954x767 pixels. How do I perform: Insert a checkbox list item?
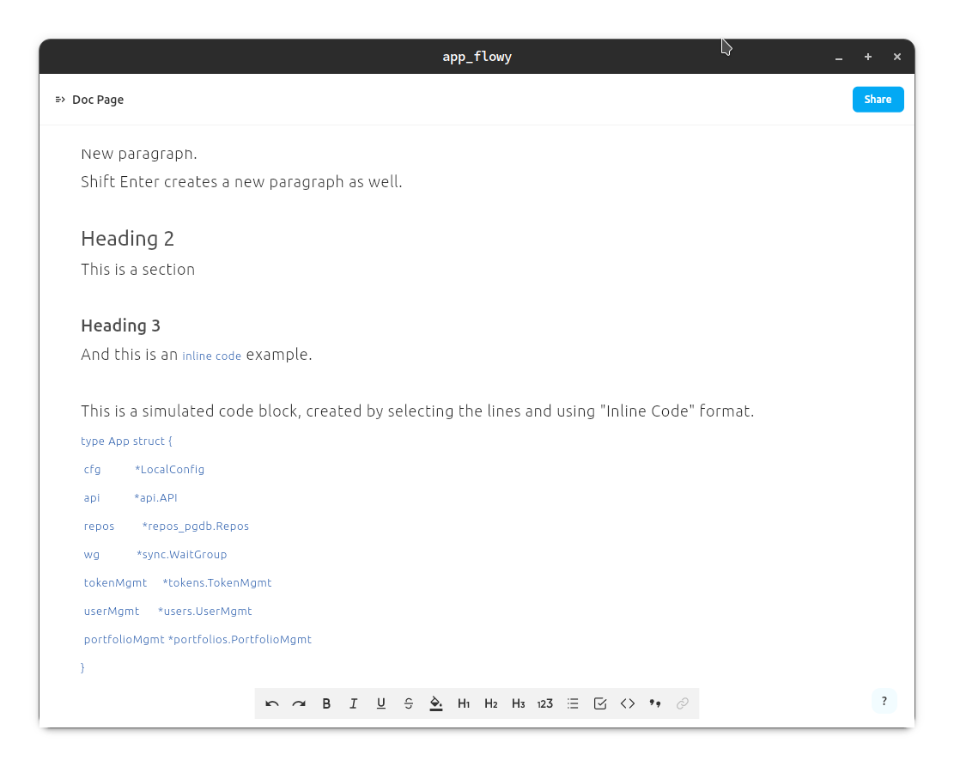tap(600, 703)
